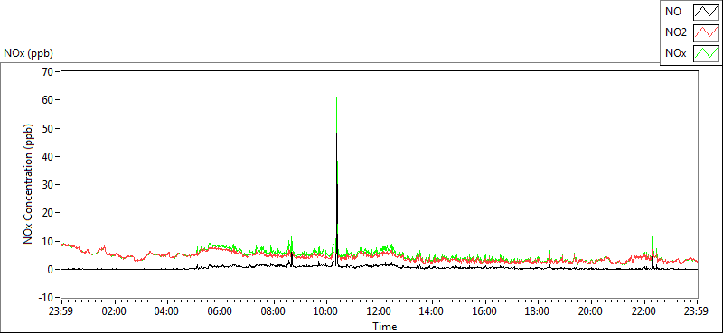This screenshot has height=333, width=723.
Task: Click the NOx Concentration (ppb) axis title
Action: click(x=28, y=183)
